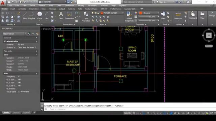216x121 pixels.
Task: Click the Help question mark icon
Action: (x=188, y=2)
